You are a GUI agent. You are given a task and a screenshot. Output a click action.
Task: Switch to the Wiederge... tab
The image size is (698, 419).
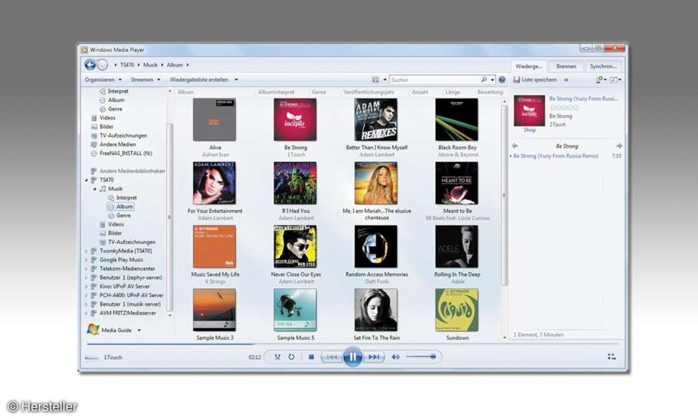tap(529, 66)
